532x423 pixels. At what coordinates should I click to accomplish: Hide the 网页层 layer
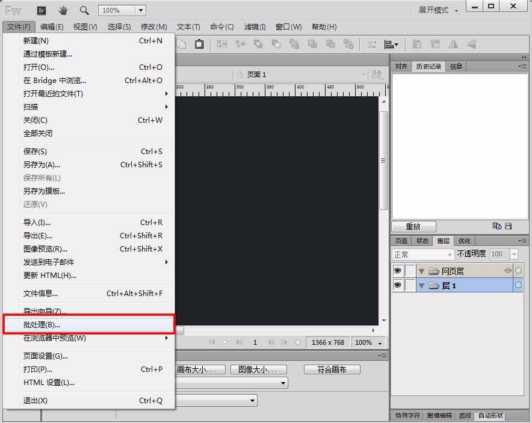click(397, 270)
